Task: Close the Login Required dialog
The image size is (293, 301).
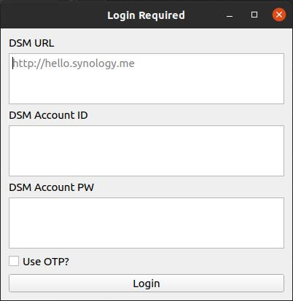Action: coord(279,15)
